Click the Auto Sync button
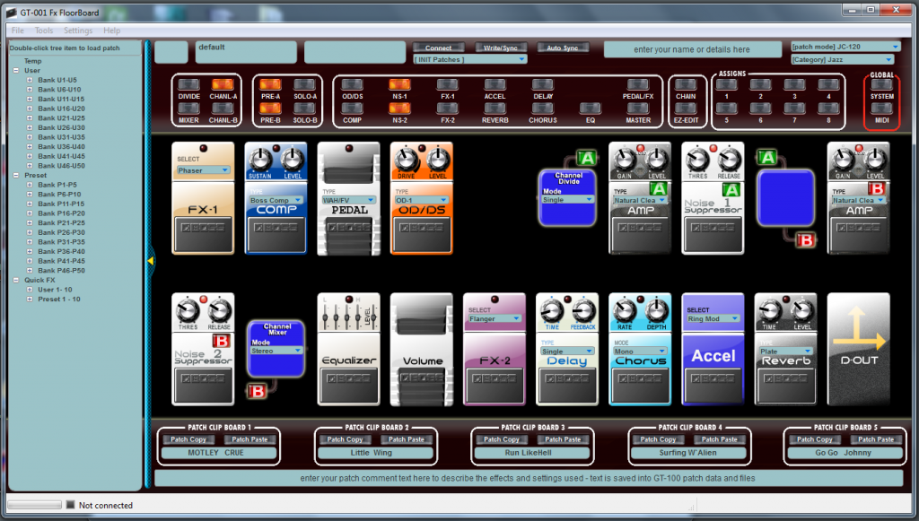The image size is (919, 521). 563,48
